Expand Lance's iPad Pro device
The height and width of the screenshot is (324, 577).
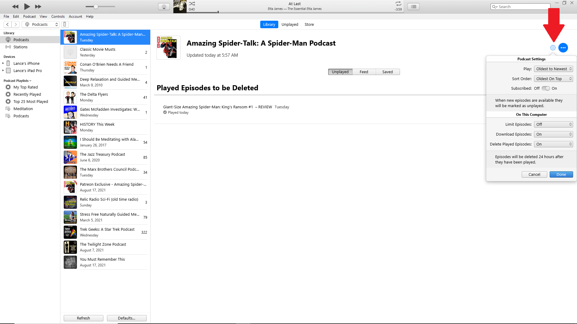[x=3, y=70]
